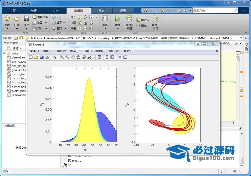Save figure icon in Figure 1 toolbar
This screenshot has width=251, height=176.
[x=42, y=57]
